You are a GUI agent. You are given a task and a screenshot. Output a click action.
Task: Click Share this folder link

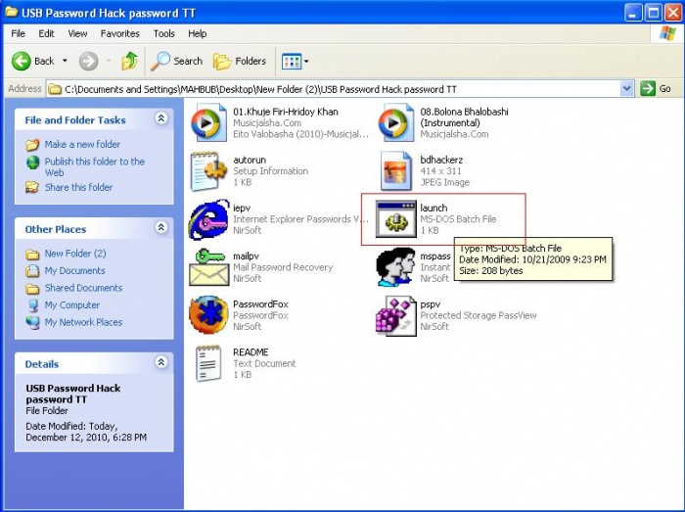coord(78,187)
